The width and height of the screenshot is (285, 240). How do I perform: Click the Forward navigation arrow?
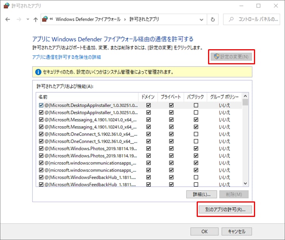pos(19,19)
